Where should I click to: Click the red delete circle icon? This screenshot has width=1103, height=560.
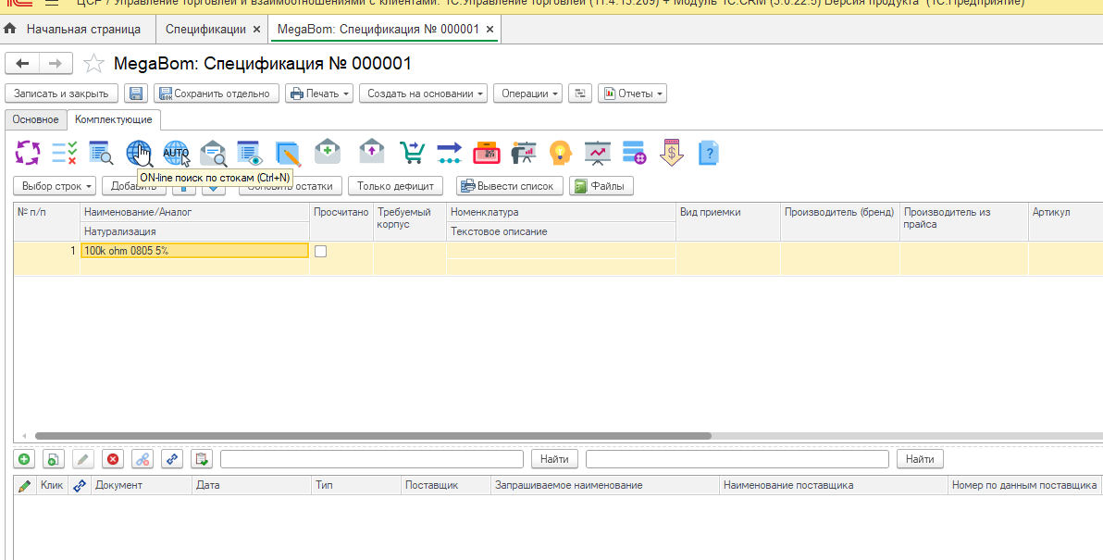coord(113,459)
